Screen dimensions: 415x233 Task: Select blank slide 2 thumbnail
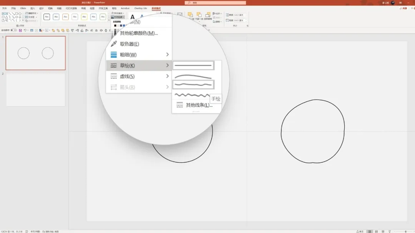tap(35, 90)
